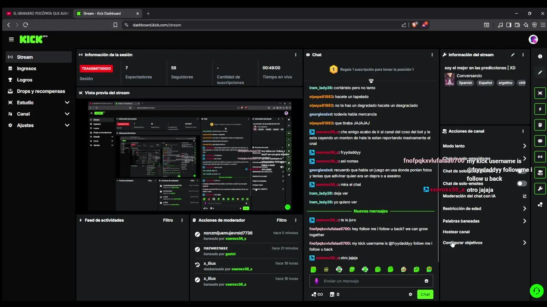Click the emoji picker in message box
Viewport: 547px width, 307px height.
pyautogui.click(x=426, y=281)
